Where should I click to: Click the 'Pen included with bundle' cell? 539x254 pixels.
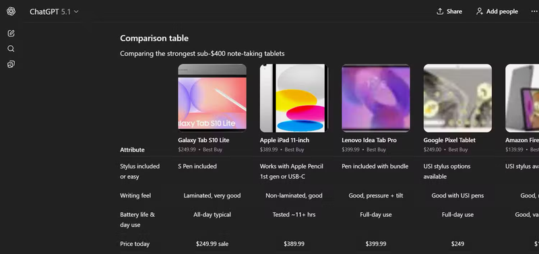375,166
